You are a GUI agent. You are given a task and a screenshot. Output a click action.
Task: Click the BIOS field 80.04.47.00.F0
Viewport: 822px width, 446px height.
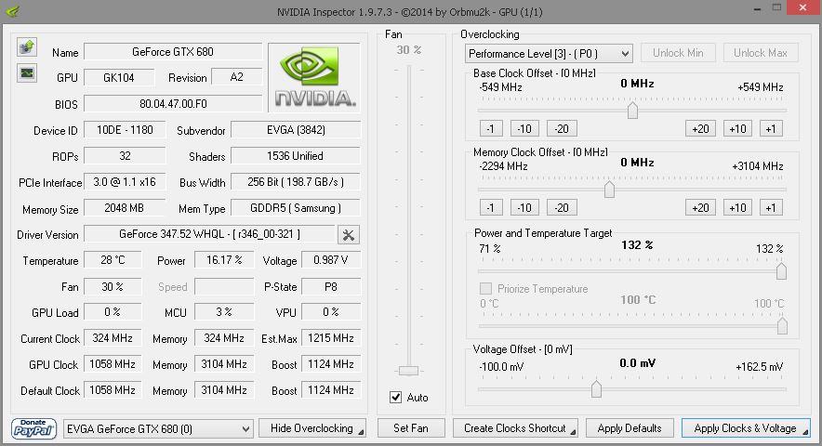pyautogui.click(x=173, y=104)
